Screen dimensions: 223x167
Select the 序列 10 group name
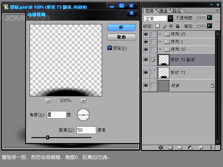point(178,49)
